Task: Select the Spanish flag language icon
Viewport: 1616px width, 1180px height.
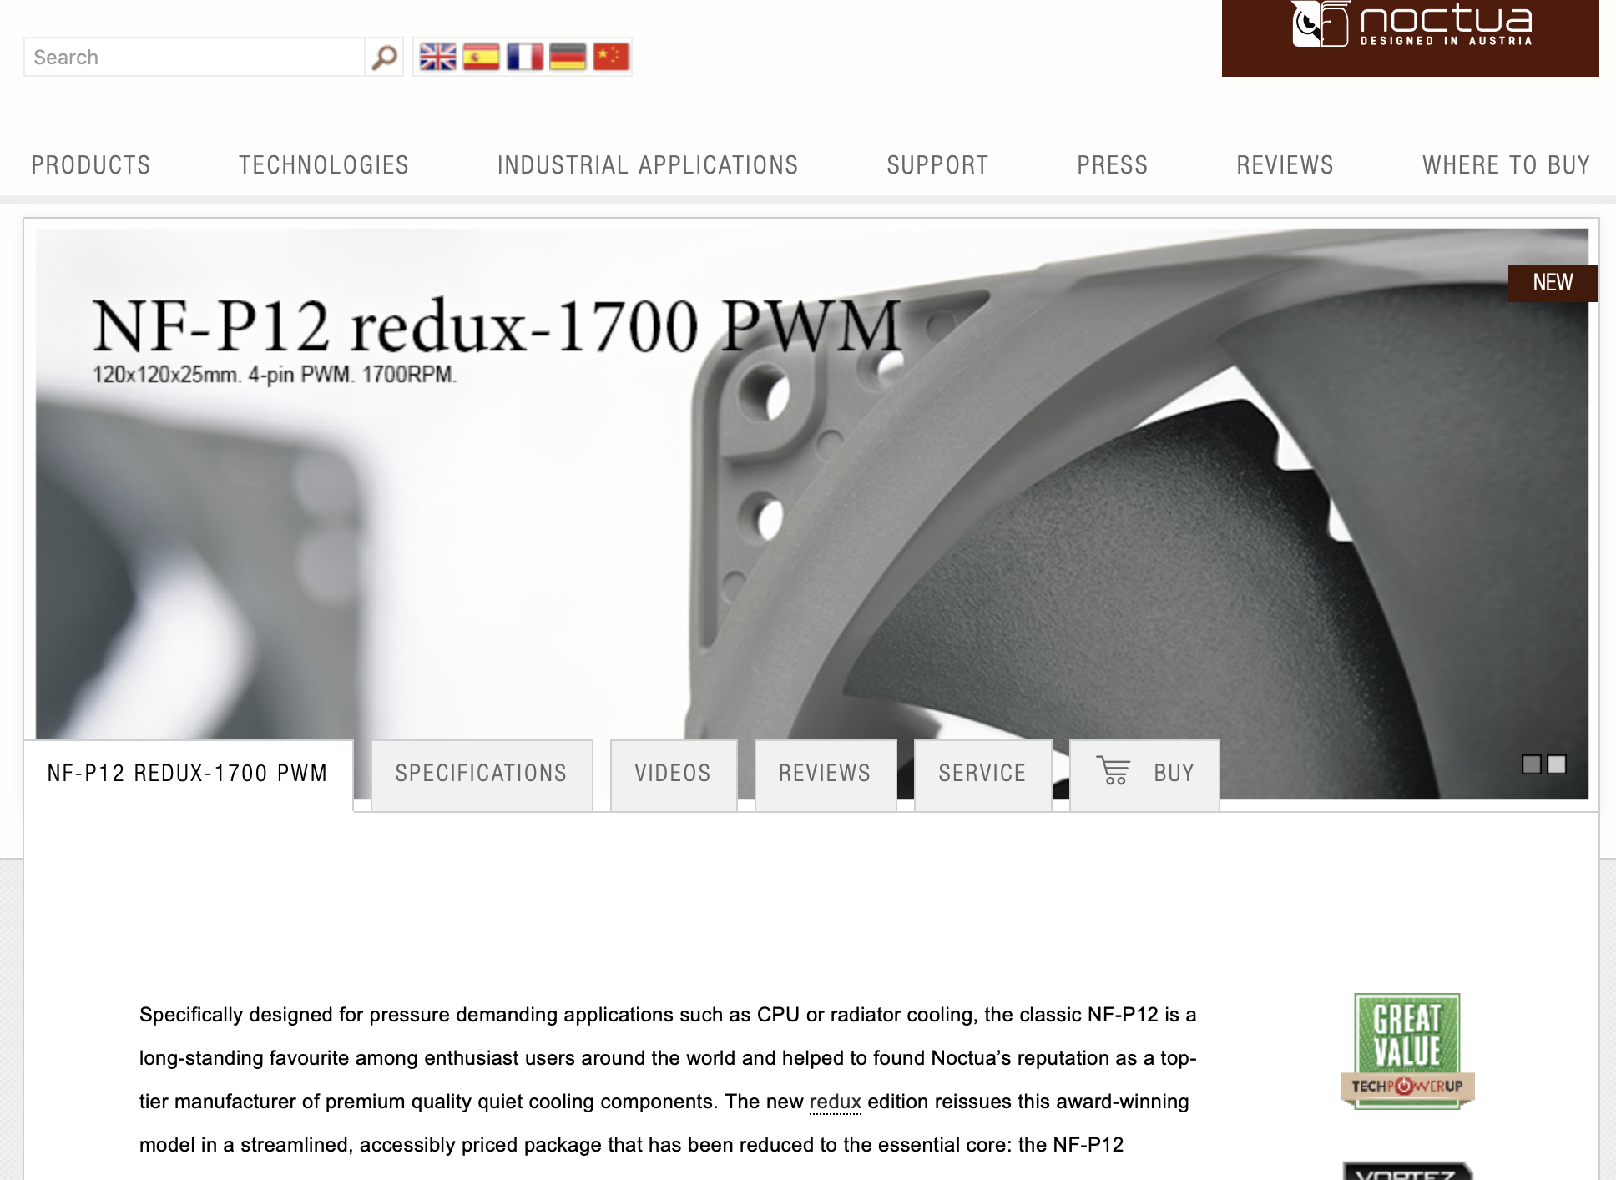Action: (481, 57)
